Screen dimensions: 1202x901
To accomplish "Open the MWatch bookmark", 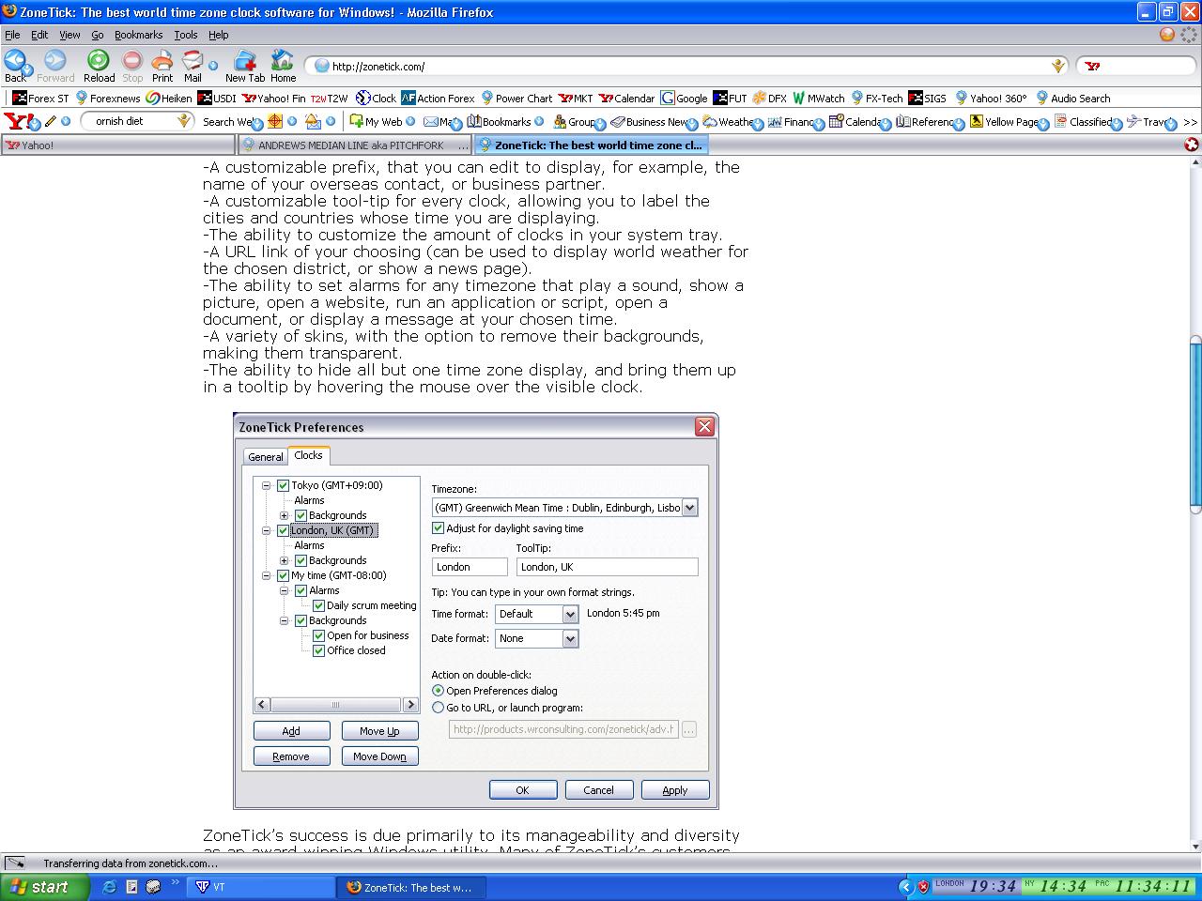I will click(x=818, y=98).
